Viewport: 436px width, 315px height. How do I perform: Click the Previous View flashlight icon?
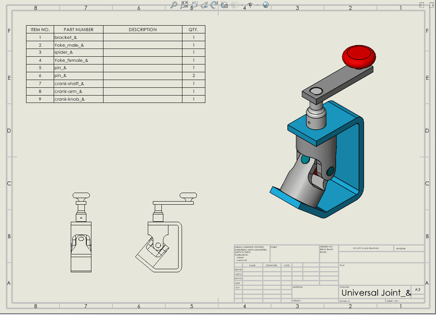point(204,5)
